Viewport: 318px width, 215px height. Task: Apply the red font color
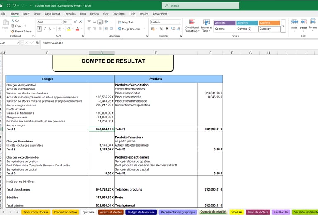(x=77, y=29)
